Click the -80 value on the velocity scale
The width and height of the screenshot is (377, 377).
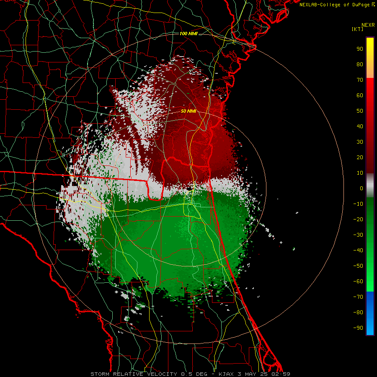[x=358, y=312]
